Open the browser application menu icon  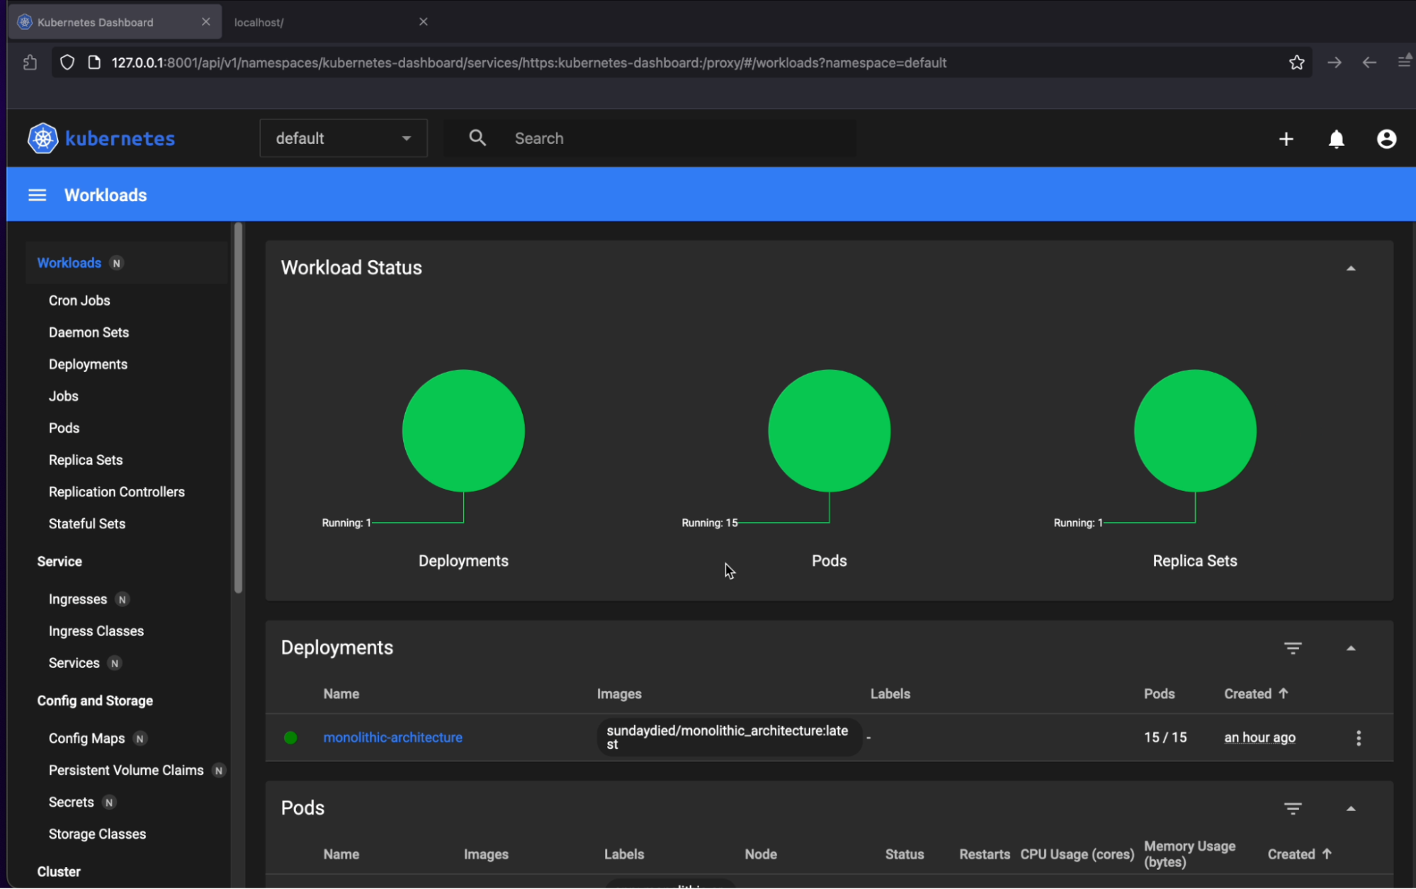coord(1404,62)
